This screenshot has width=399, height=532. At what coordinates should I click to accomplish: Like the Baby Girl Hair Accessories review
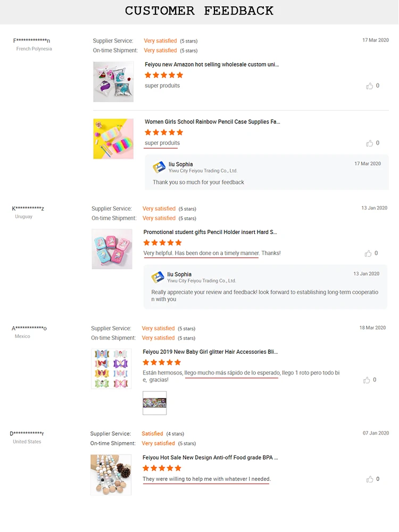(x=367, y=380)
